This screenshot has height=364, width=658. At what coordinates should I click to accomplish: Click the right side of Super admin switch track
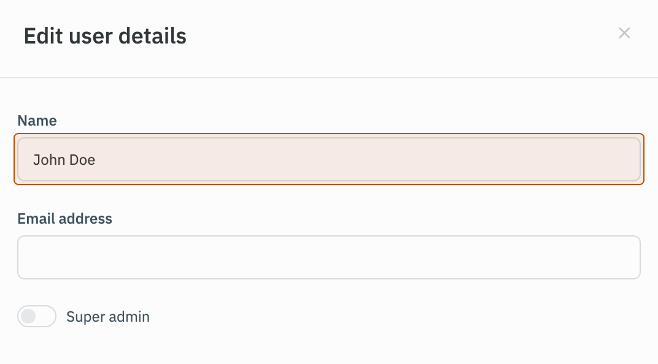[x=48, y=316]
